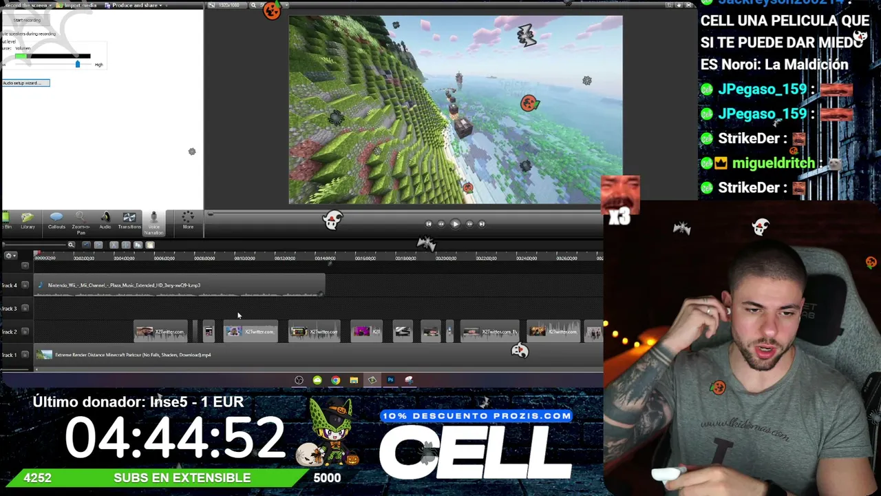Open Chrome from the taskbar
Viewport: 881px width, 496px height.
[x=335, y=380]
